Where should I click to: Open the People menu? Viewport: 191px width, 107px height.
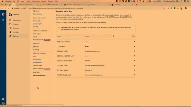[x=44, y=1]
